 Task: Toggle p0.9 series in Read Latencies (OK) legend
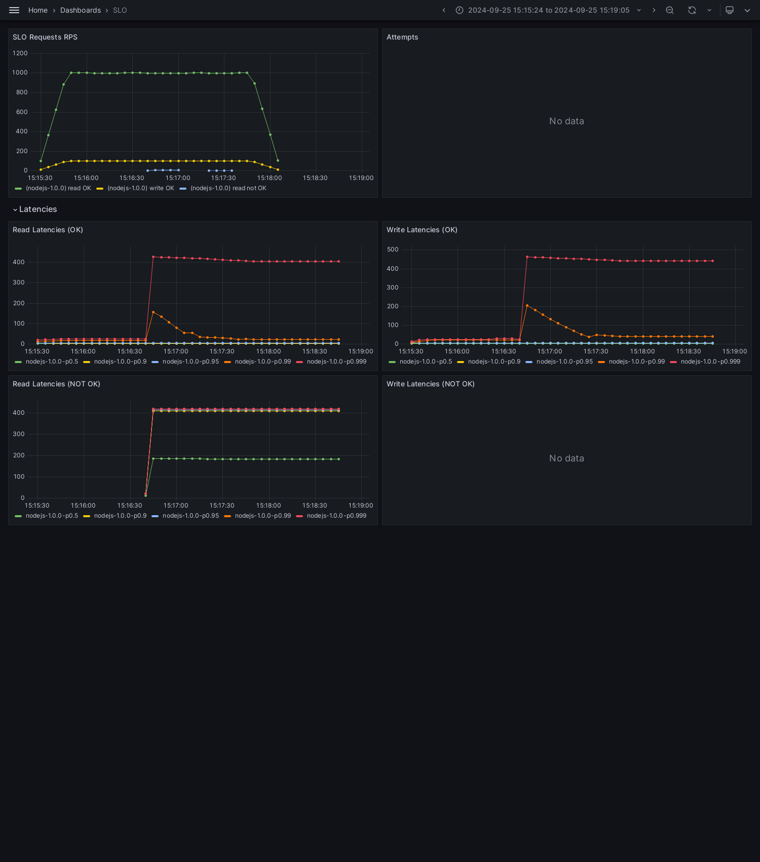[x=120, y=362]
